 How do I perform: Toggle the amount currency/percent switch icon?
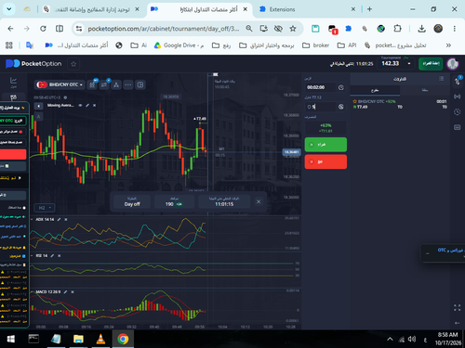341,107
